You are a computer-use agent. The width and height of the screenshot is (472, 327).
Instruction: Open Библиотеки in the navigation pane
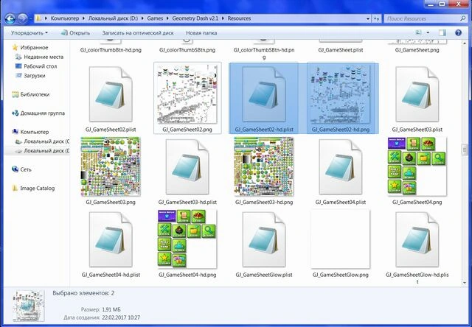click(x=31, y=94)
